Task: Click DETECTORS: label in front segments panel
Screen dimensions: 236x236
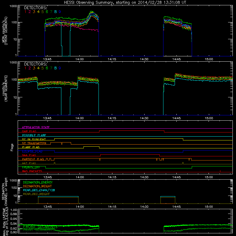Action: click(x=35, y=8)
